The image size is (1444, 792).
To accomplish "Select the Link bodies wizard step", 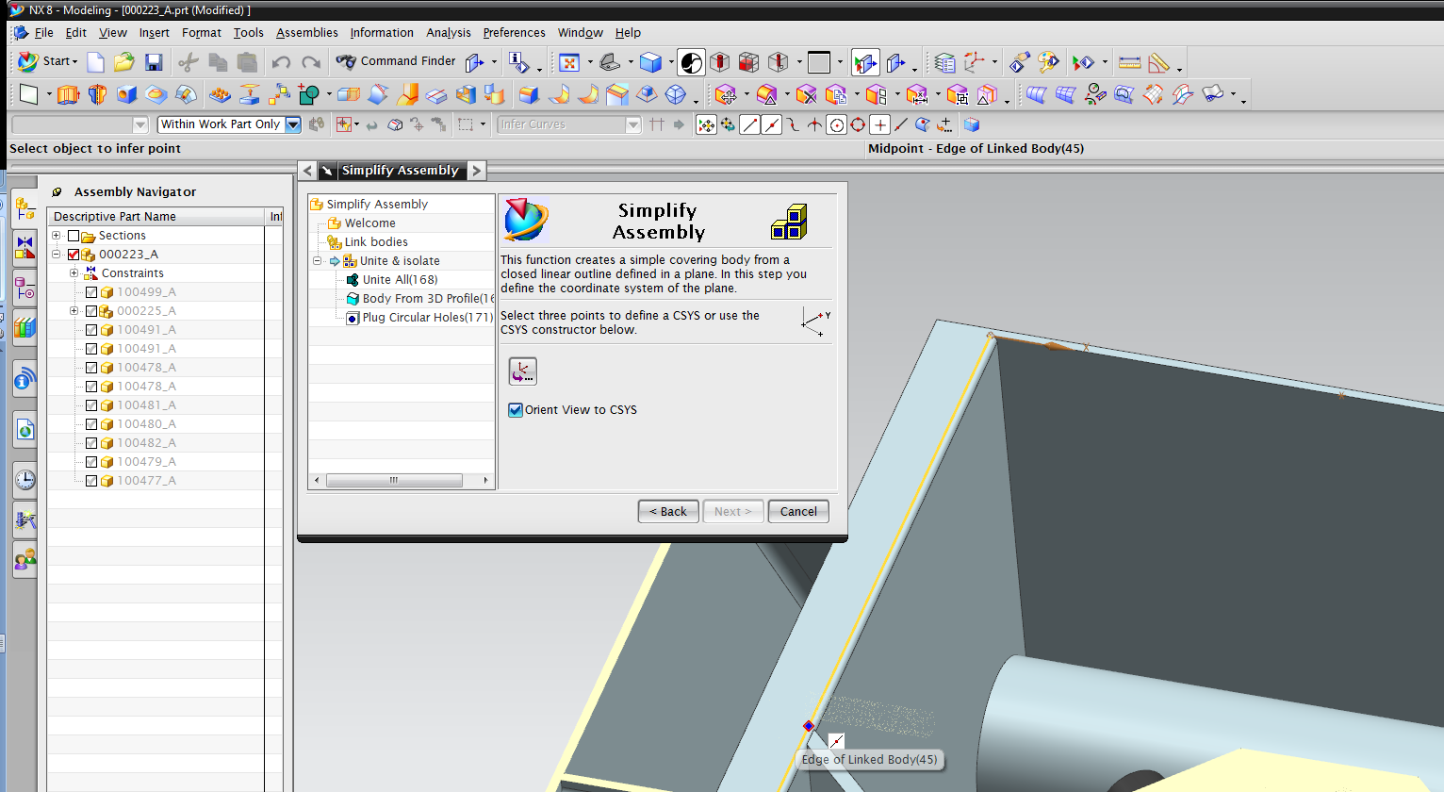I will pos(376,242).
